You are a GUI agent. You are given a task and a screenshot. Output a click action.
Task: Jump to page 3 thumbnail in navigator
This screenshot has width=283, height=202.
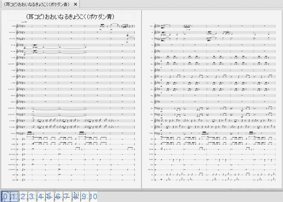[x=32, y=197]
